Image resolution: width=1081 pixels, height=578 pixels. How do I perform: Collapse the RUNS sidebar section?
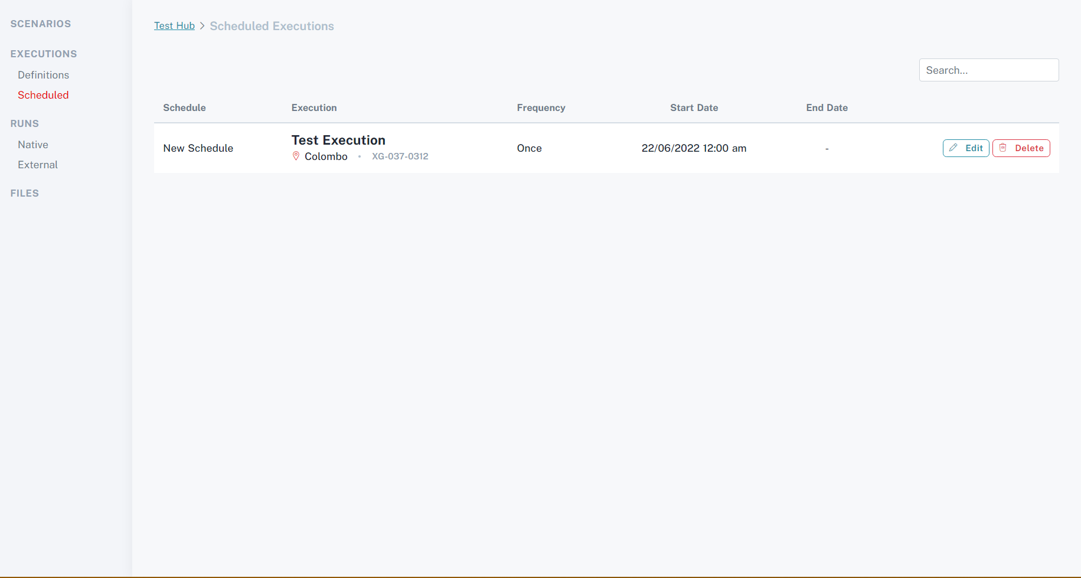pos(25,123)
